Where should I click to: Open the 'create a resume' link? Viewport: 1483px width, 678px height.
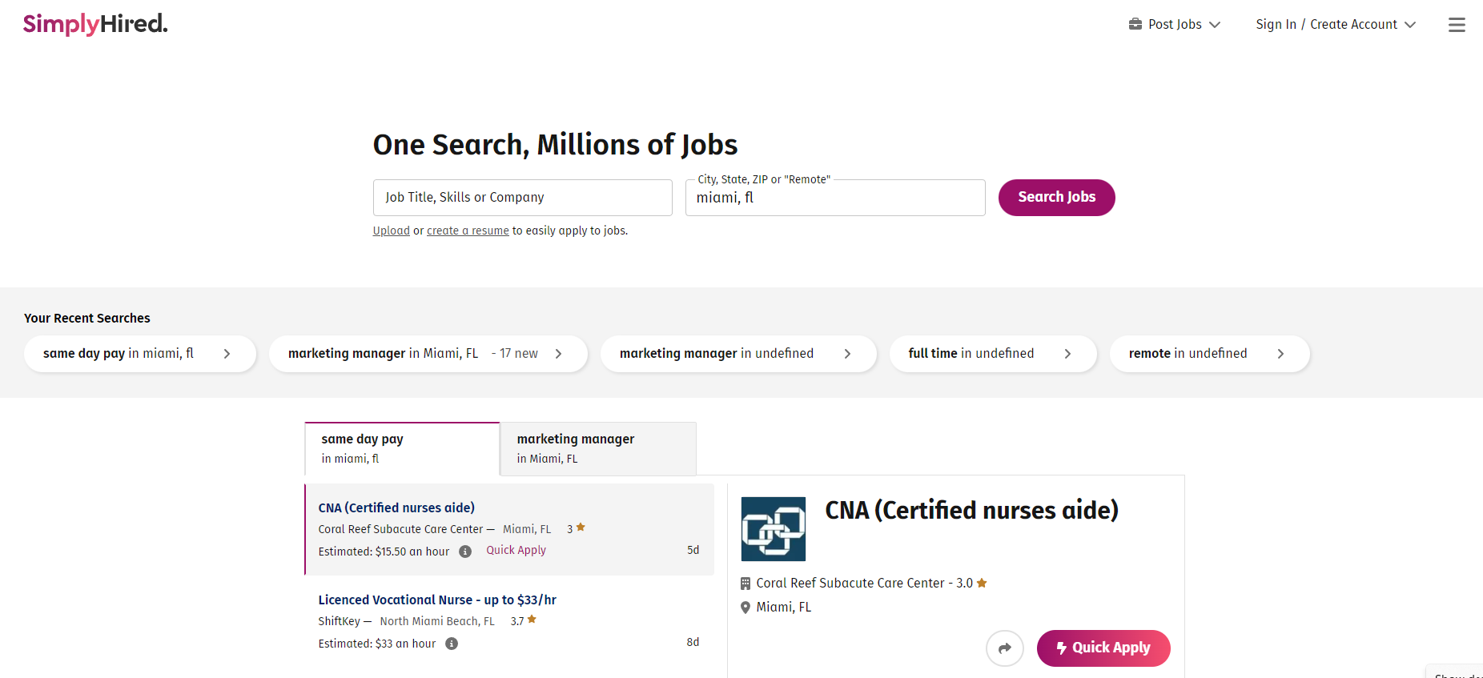coord(468,231)
